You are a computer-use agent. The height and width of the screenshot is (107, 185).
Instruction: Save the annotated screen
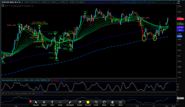(x=120, y=103)
